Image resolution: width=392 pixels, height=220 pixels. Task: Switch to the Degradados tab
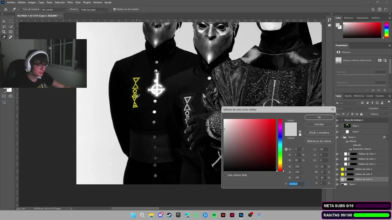362,18
